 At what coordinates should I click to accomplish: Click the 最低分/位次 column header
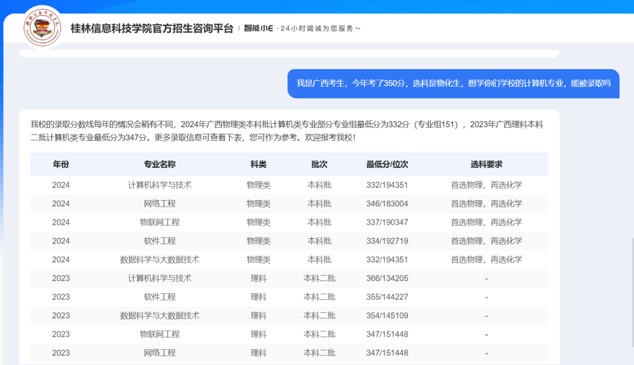point(387,164)
